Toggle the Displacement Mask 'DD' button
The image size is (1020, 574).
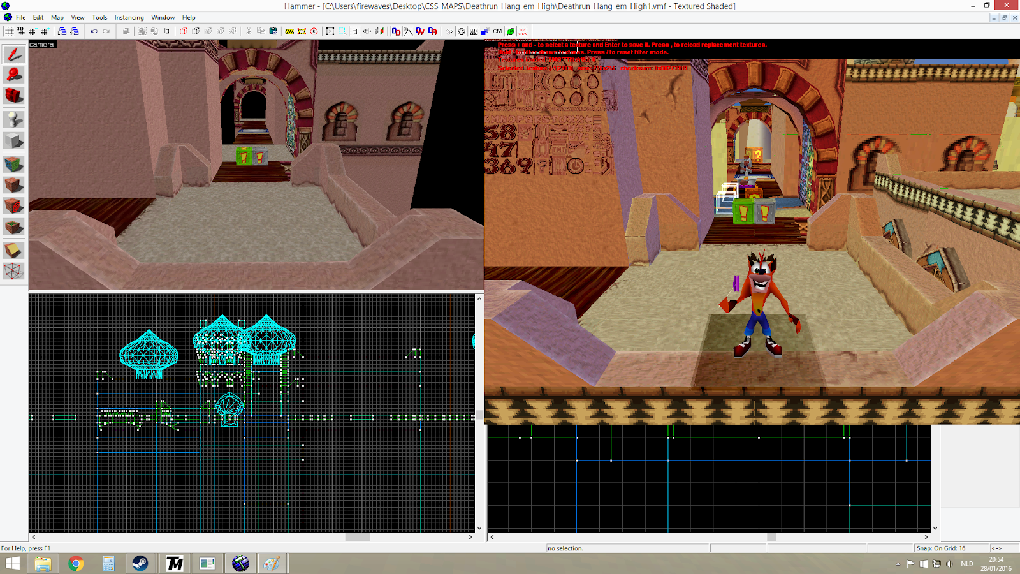click(396, 31)
